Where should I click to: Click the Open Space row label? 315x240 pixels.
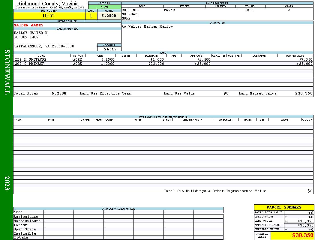pos(25,229)
